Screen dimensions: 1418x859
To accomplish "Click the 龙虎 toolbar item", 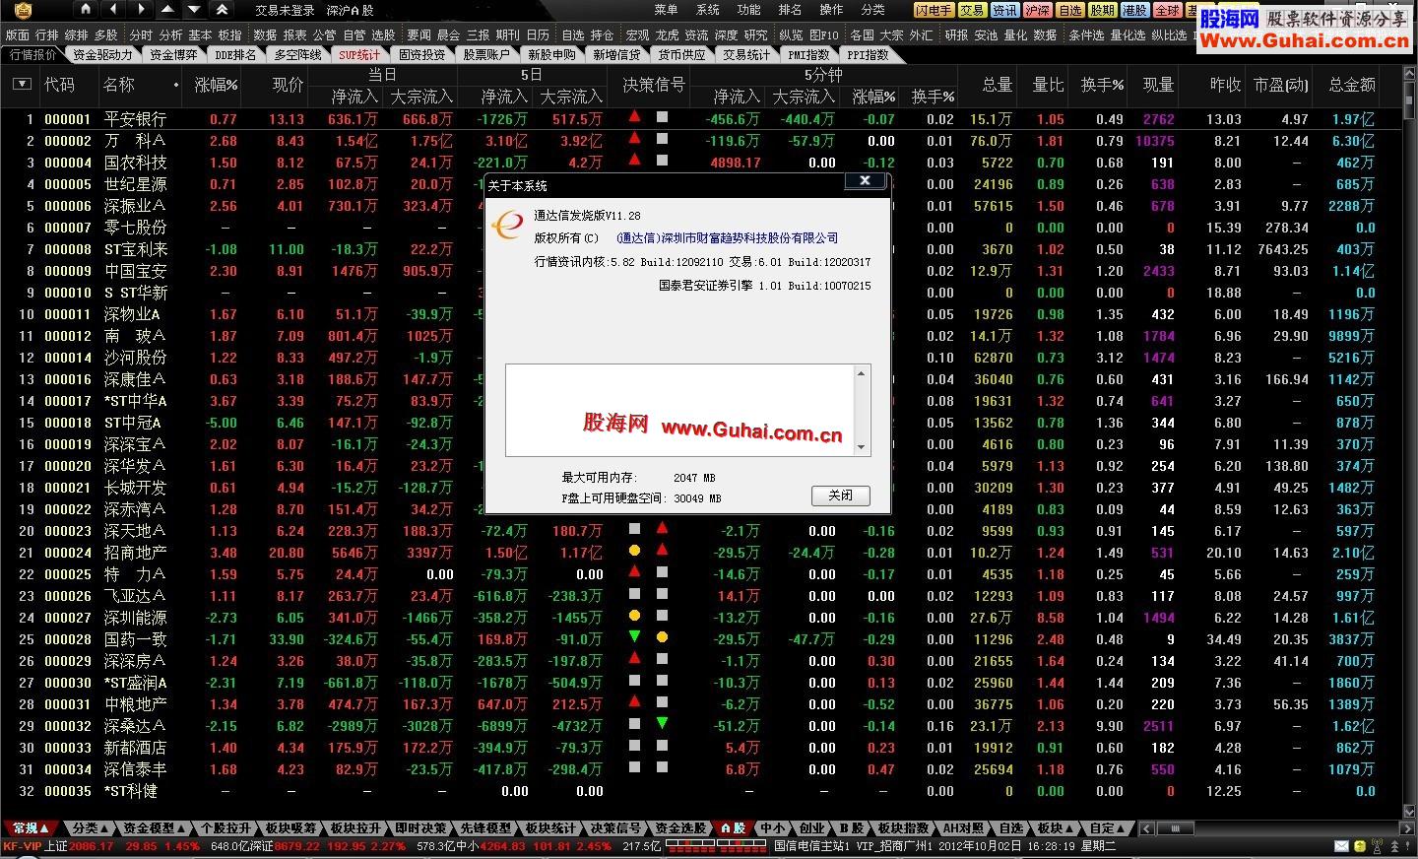I will tap(668, 34).
